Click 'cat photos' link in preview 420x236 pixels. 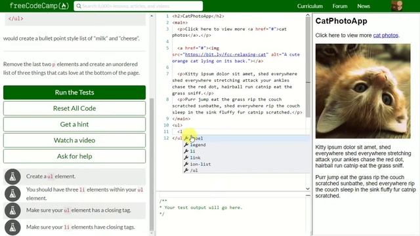click(386, 35)
